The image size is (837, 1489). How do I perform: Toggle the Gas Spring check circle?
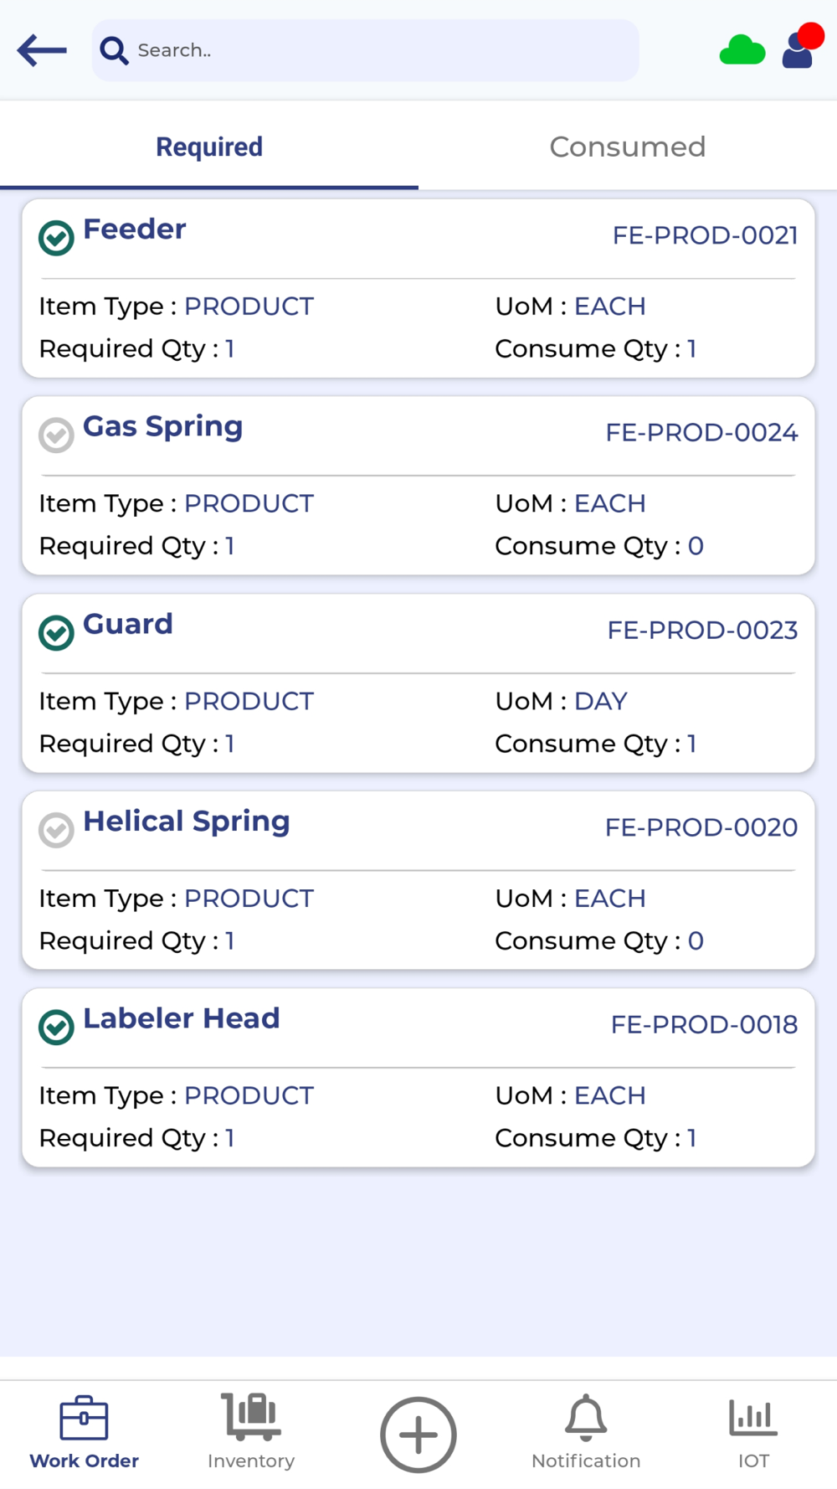coord(57,435)
